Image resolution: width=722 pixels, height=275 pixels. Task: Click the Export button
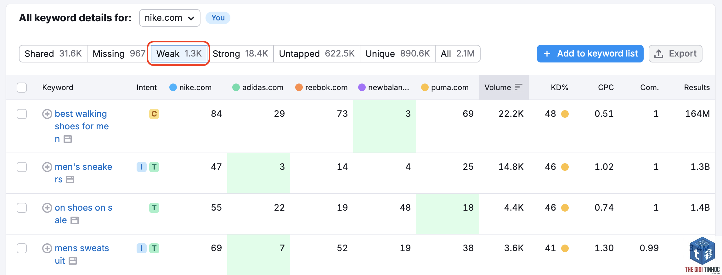click(675, 54)
